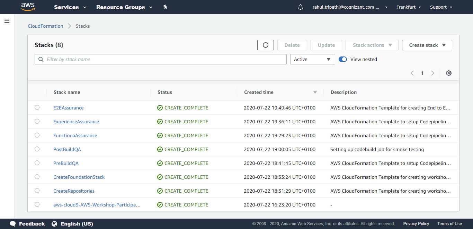473x229 pixels.
Task: Open the Resource Groups dropdown
Action: (x=124, y=7)
